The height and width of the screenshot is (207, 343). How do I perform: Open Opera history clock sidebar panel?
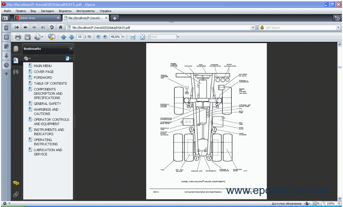[x=6, y=65]
